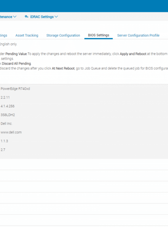Click the Dell Inc. manufacturer value
Image resolution: width=168 pixels, height=227 pixels.
(x=6, y=124)
